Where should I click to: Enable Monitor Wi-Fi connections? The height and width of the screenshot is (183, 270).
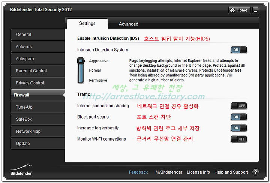[238, 139]
